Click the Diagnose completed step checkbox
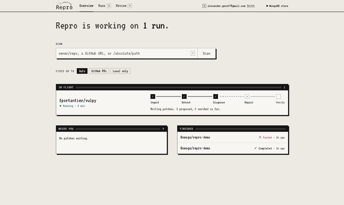 coord(216,97)
